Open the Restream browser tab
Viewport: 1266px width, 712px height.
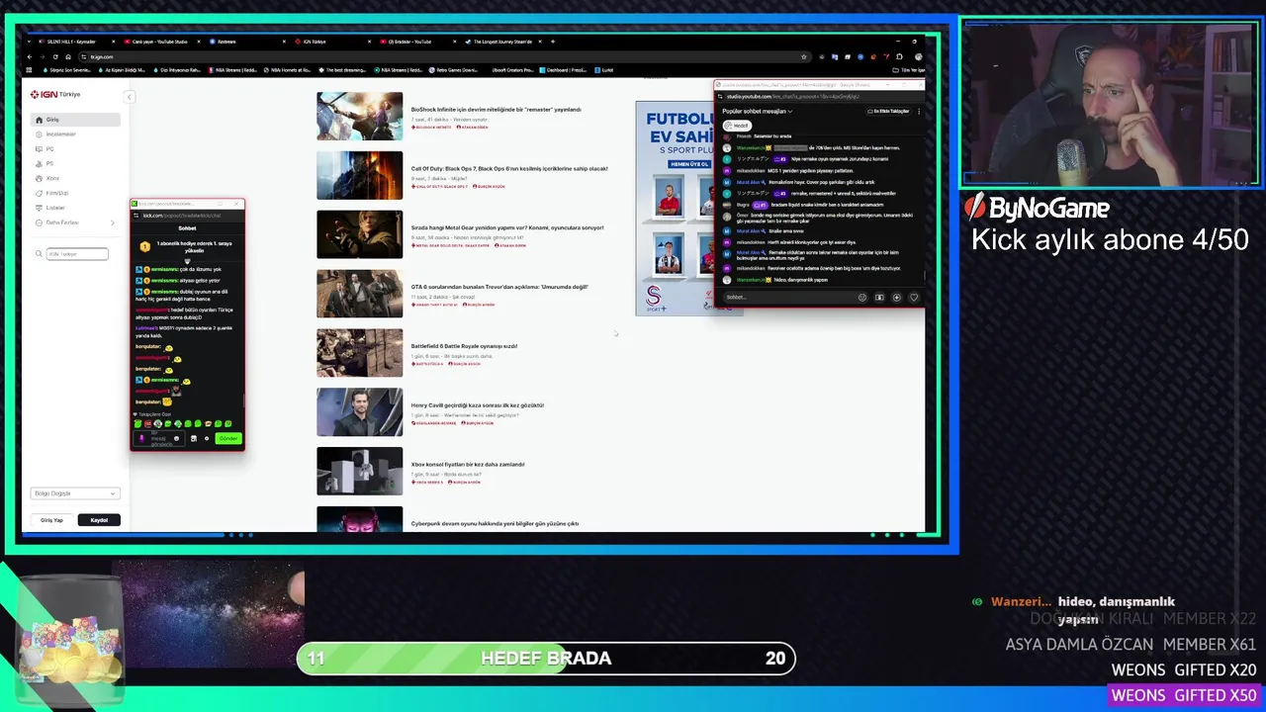click(247, 42)
